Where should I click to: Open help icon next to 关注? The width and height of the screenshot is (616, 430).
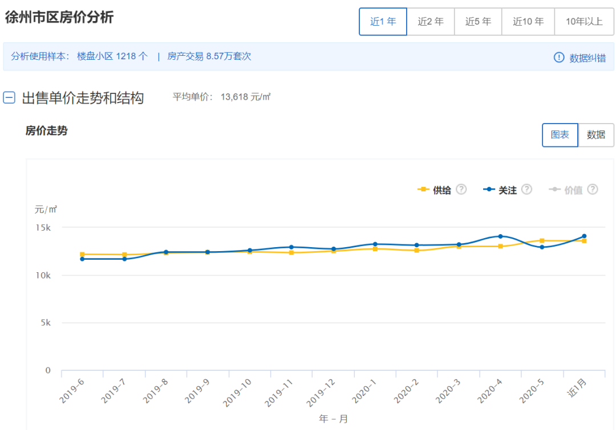pyautogui.click(x=527, y=190)
